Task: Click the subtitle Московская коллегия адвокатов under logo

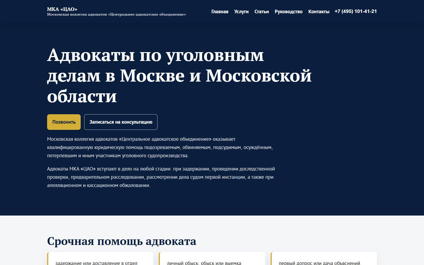Action: [x=116, y=14]
